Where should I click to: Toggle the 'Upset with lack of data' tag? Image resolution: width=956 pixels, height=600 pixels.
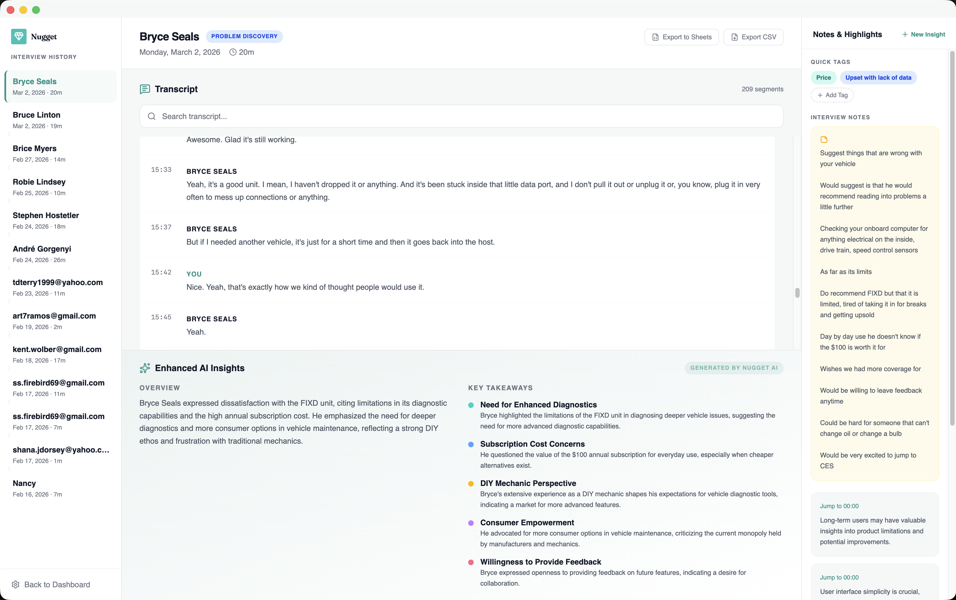[x=878, y=77]
